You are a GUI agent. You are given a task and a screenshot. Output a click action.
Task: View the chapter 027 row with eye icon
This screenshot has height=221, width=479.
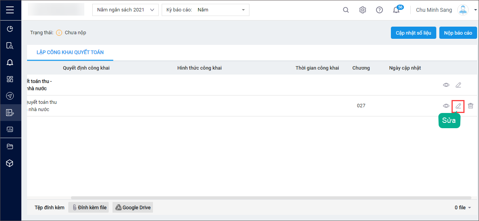446,106
